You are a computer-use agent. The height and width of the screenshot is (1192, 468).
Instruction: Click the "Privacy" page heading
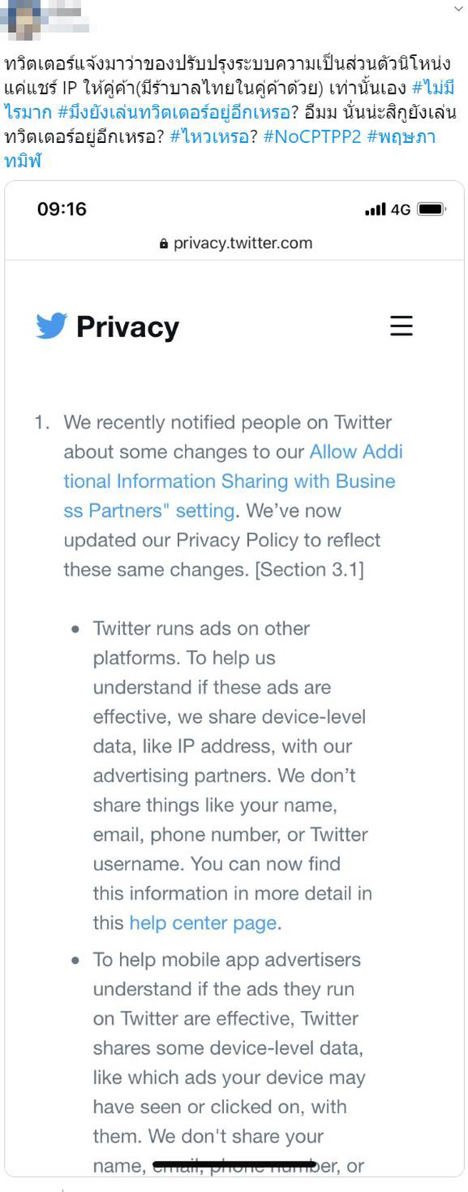click(x=127, y=327)
